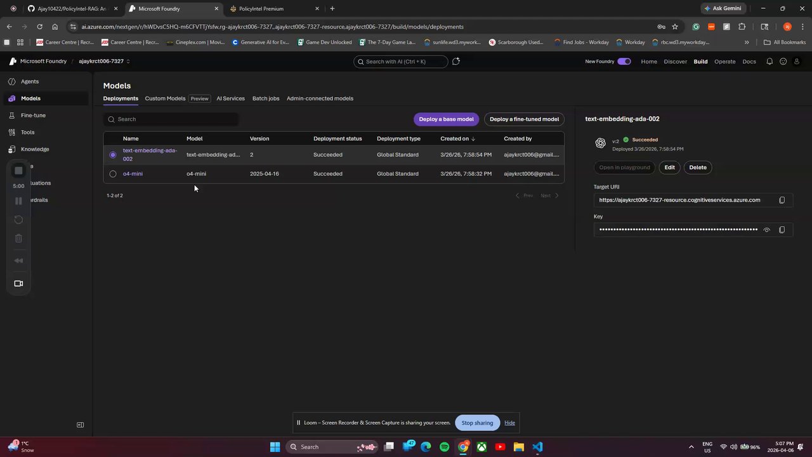Screen dimensions: 812x457
Task: Open the password manager key icon
Action: 661,27
